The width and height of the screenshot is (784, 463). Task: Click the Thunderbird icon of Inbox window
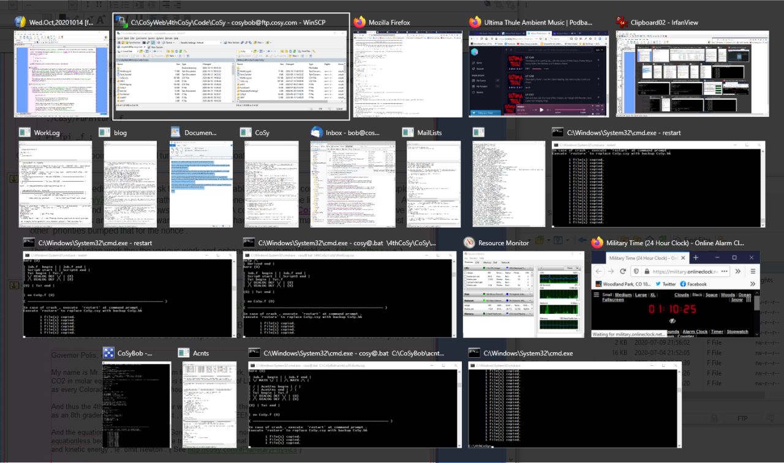pos(316,132)
